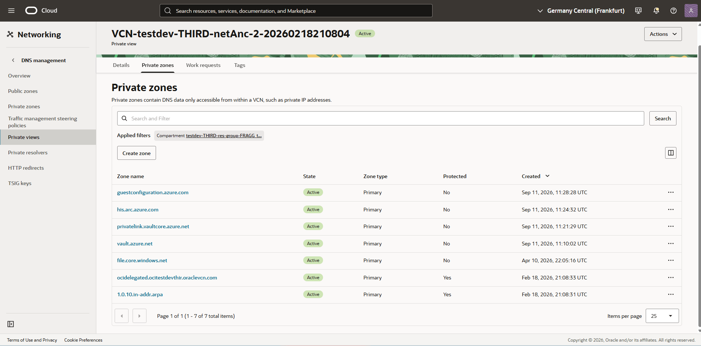Viewport: 701px width, 346px height.
Task: Switch to the Details tab
Action: (x=121, y=65)
